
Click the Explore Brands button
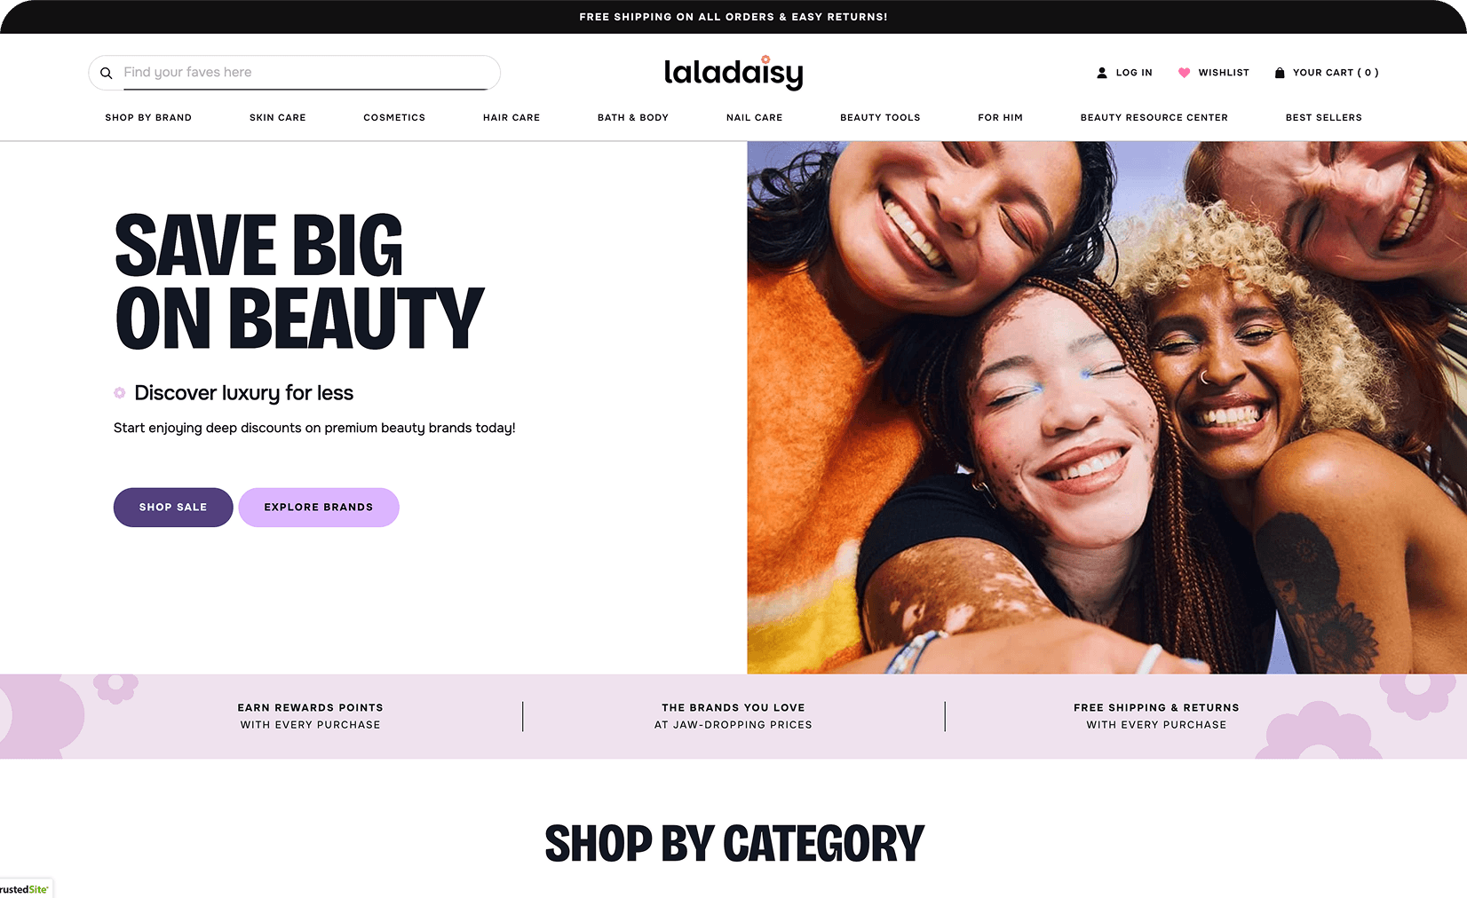(x=319, y=508)
